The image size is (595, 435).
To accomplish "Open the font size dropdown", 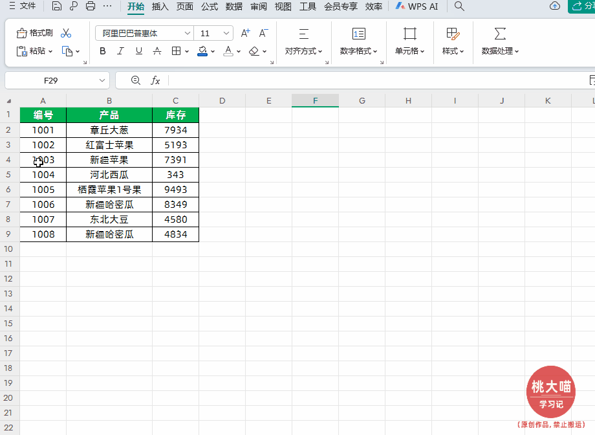I will tap(226, 34).
